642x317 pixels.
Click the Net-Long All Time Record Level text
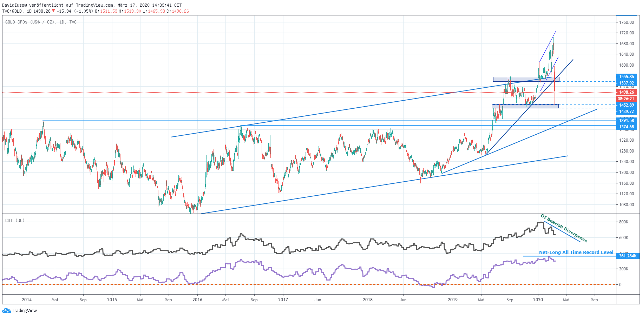(x=576, y=252)
